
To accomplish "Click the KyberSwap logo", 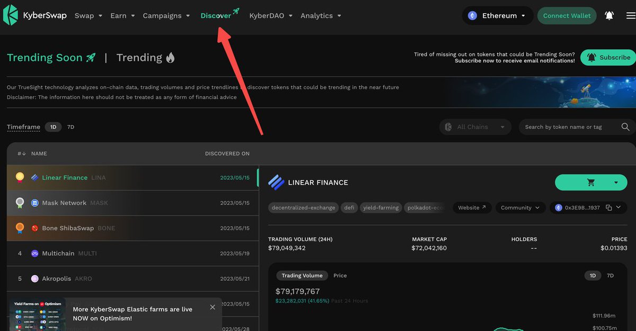I will 34,15.
